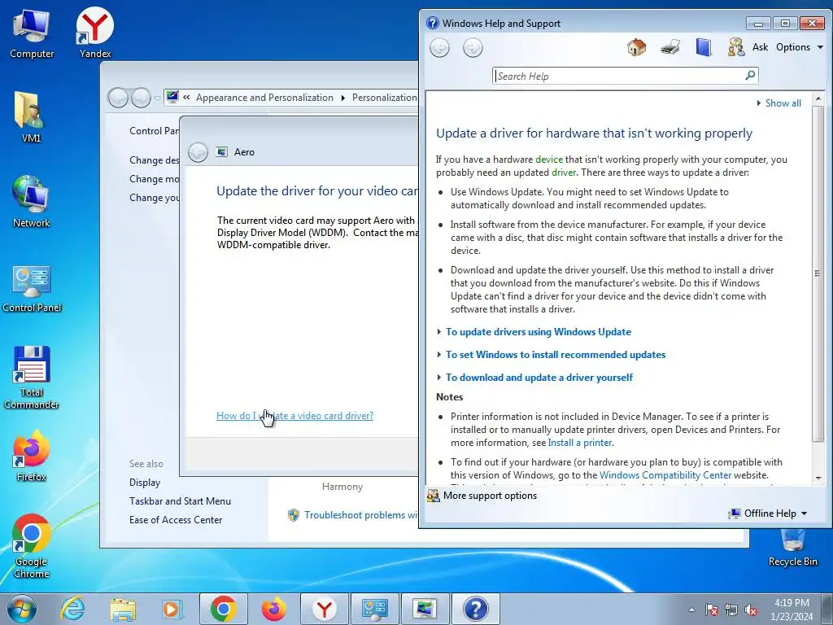
Task: Click back arrow in Aero wizard
Action: point(198,152)
